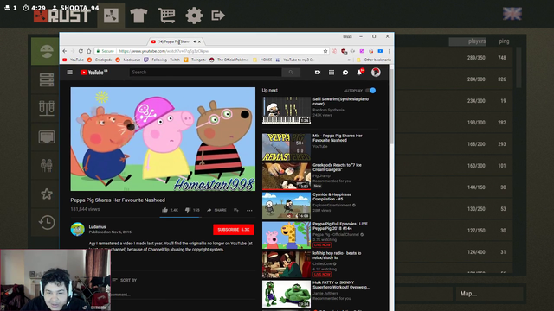
Task: Open Mix - Peppa Pig Shares Nasheed thumbnail
Action: [x=287, y=147]
